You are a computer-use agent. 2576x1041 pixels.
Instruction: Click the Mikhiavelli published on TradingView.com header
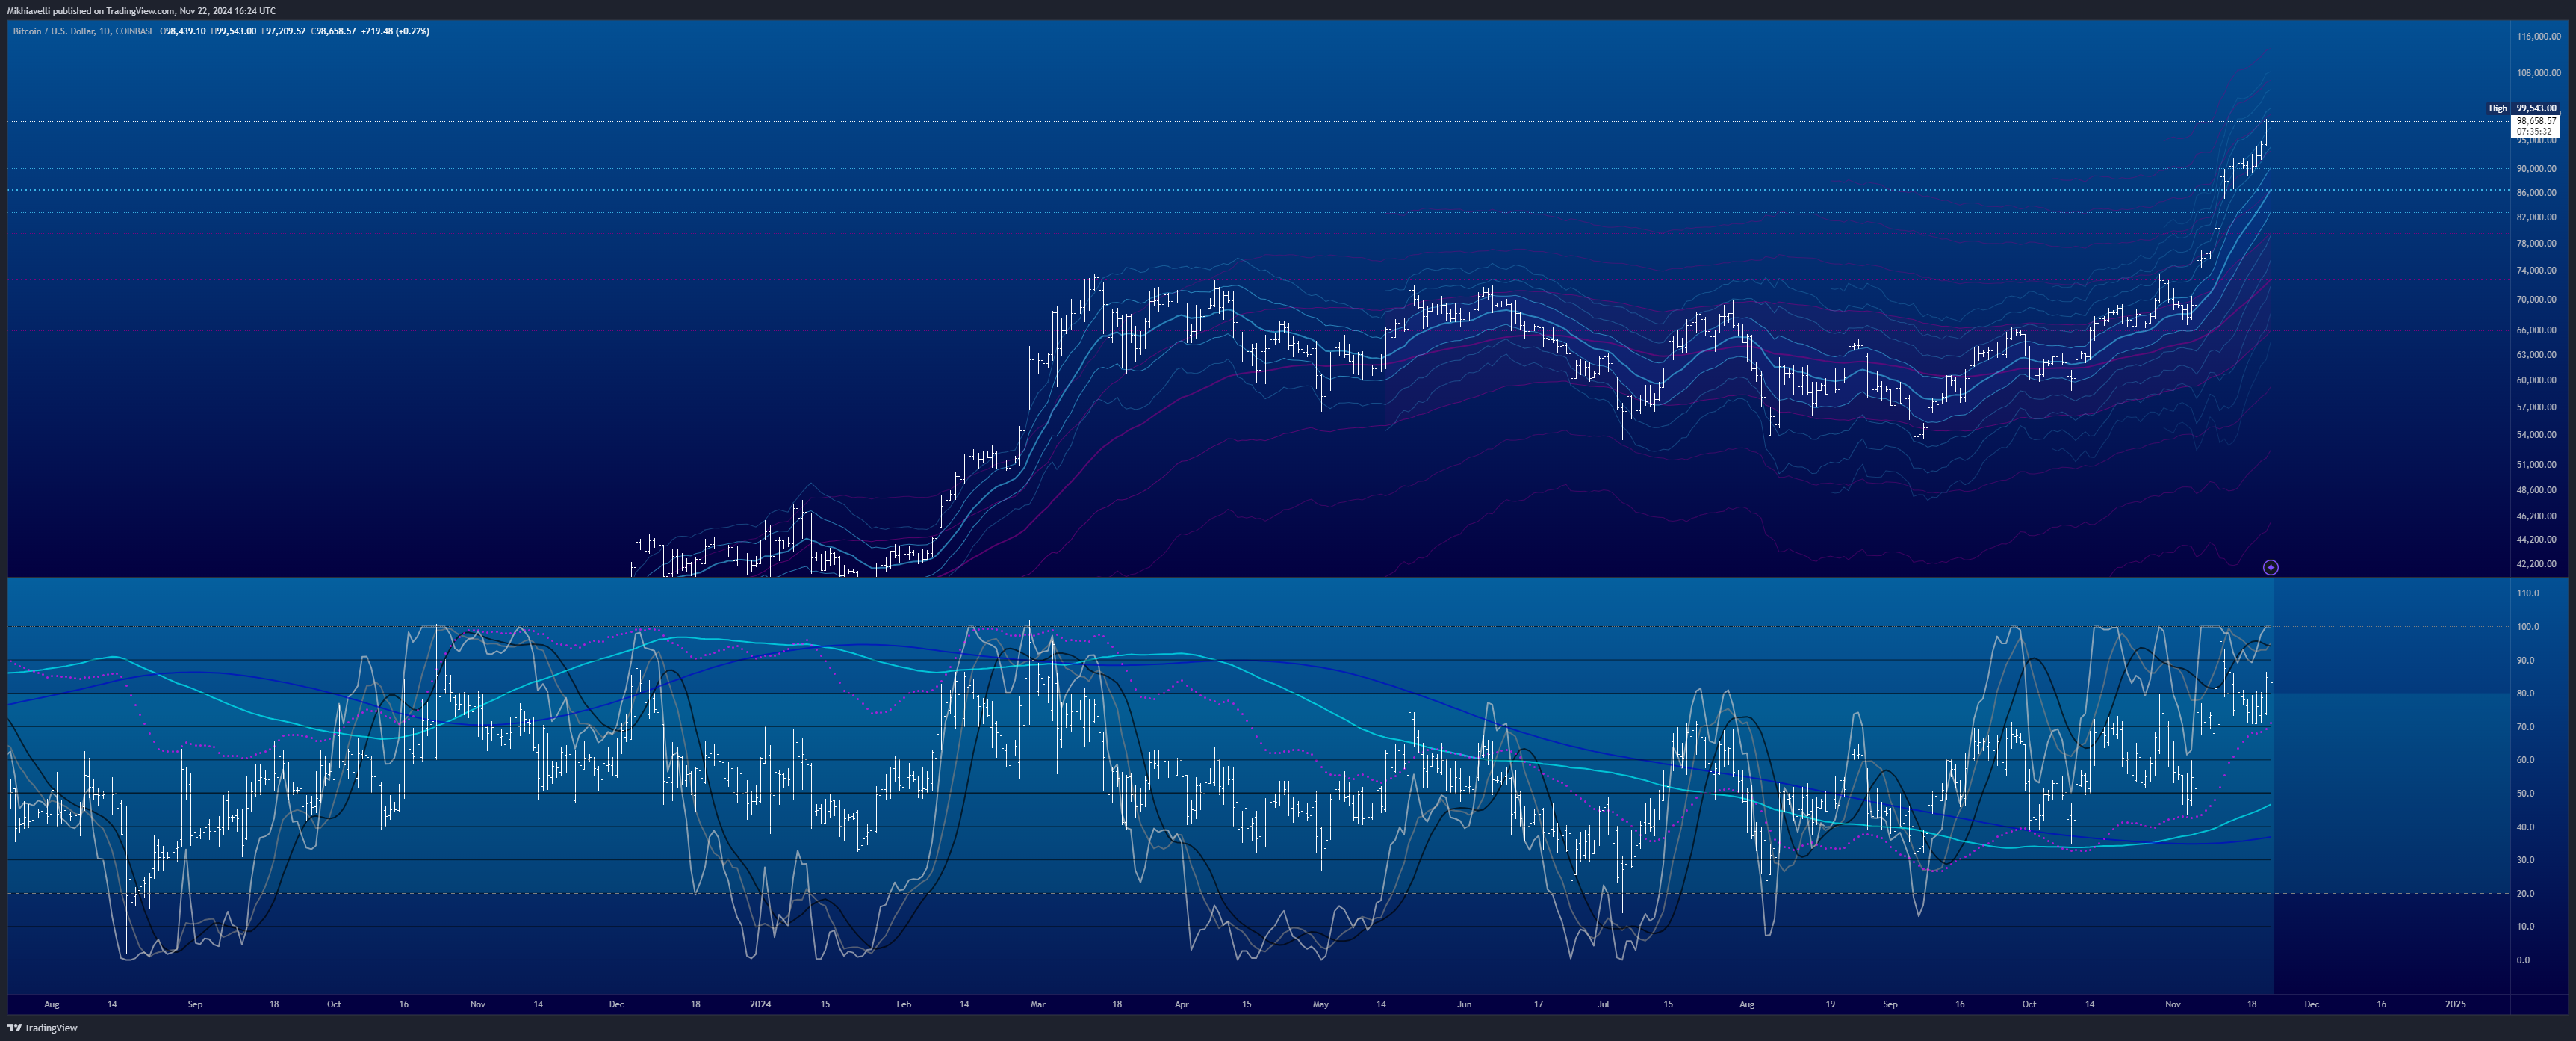click(x=141, y=11)
